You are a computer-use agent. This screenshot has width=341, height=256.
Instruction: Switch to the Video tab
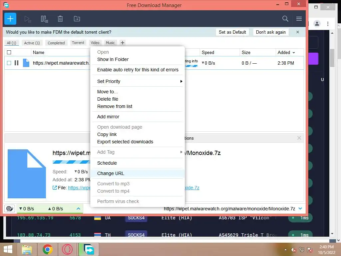95,43
